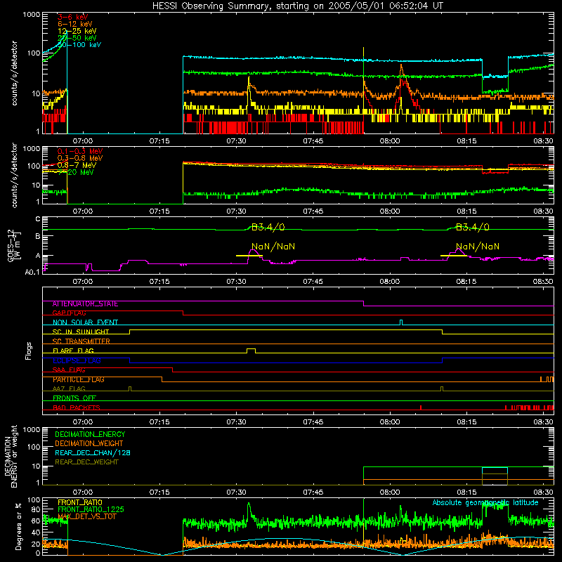Image resolution: width=562 pixels, height=562 pixels.
Task: Click the SC_TRANSMITTER flag label
Action: [81, 341]
